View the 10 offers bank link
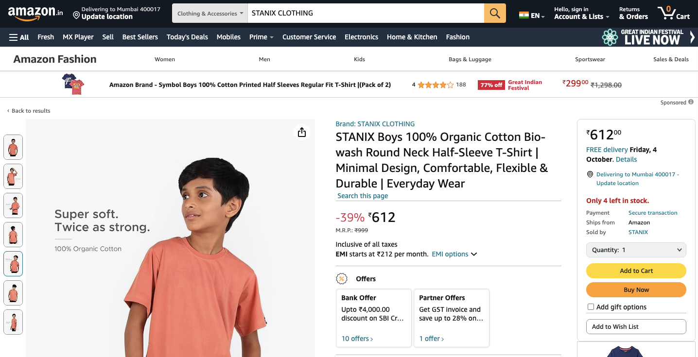The width and height of the screenshot is (698, 357). [357, 339]
